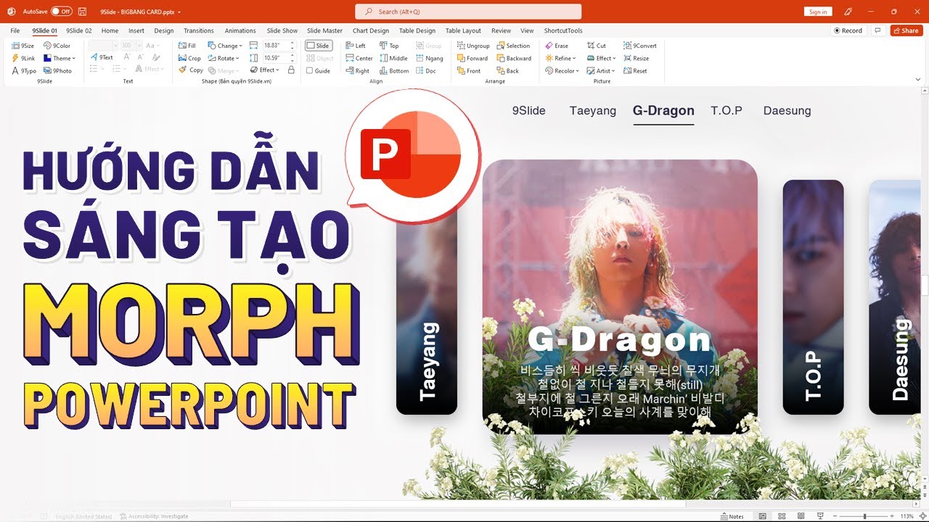Switch to 9Slide 02 tab
The height and width of the screenshot is (522, 929).
point(79,30)
